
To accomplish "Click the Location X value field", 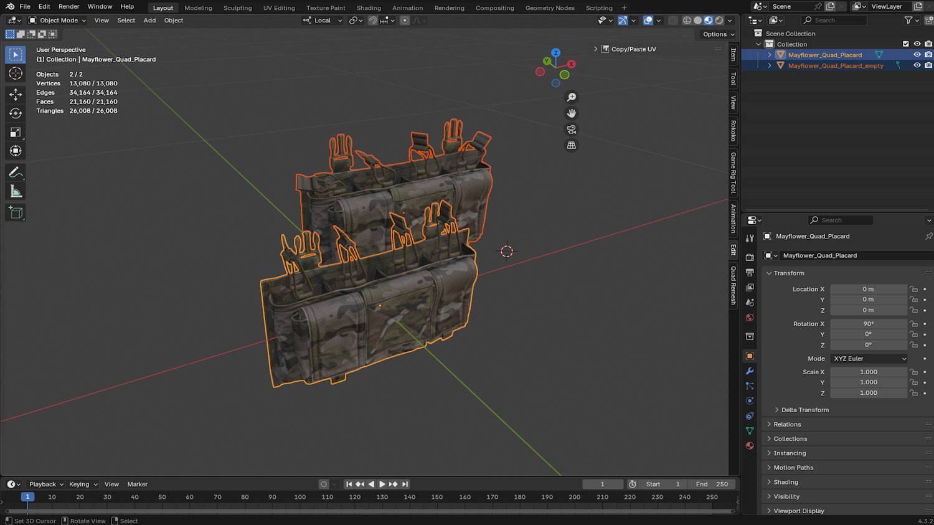I will pos(868,289).
